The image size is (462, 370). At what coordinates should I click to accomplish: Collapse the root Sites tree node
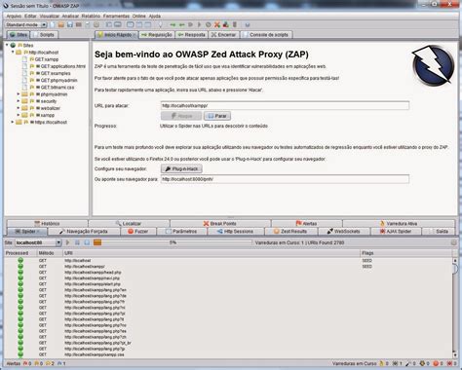point(7,45)
